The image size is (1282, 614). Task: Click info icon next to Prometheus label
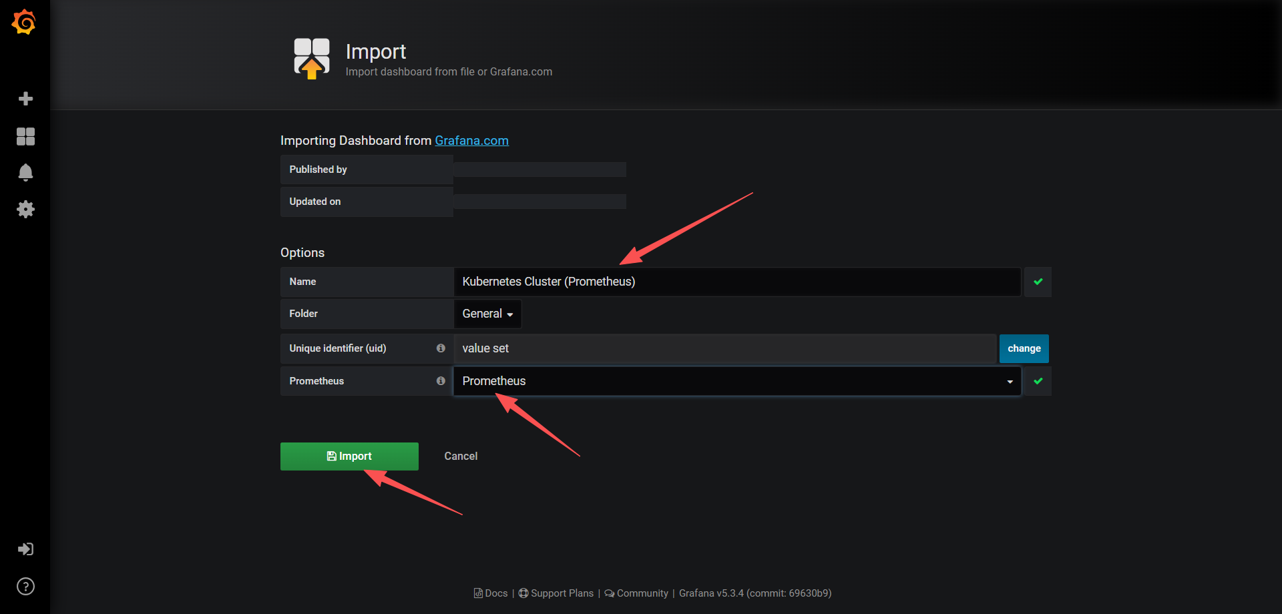click(441, 381)
